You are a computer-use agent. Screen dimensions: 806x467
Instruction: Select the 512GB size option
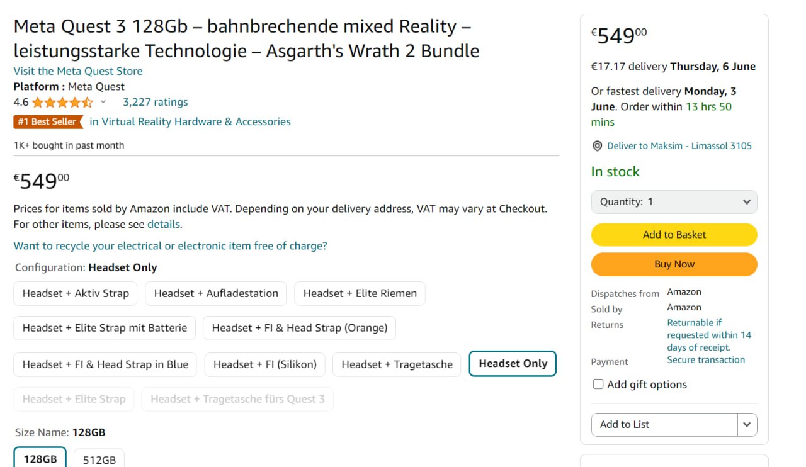point(99,459)
